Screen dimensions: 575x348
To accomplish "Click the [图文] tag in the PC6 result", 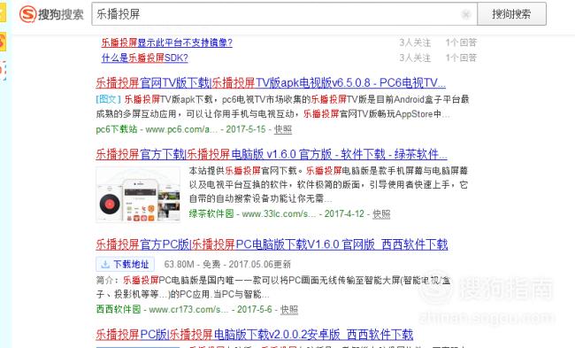I will pyautogui.click(x=108, y=99).
